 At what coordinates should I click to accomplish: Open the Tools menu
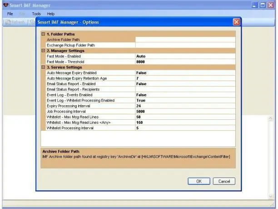click(x=36, y=14)
